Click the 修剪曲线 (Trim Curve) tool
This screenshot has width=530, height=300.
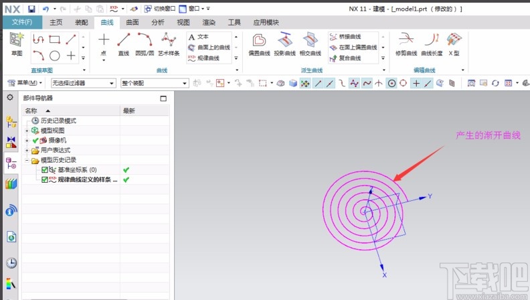point(406,45)
